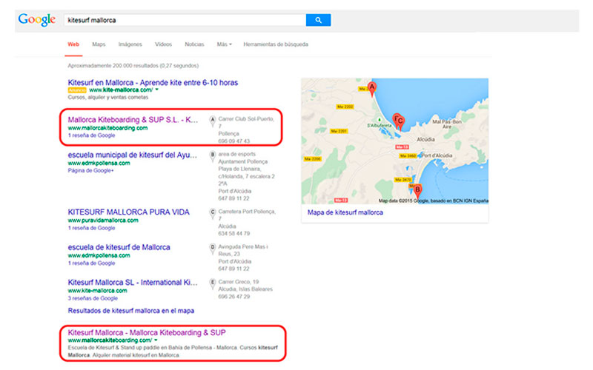Click red pin A on the map

372,89
